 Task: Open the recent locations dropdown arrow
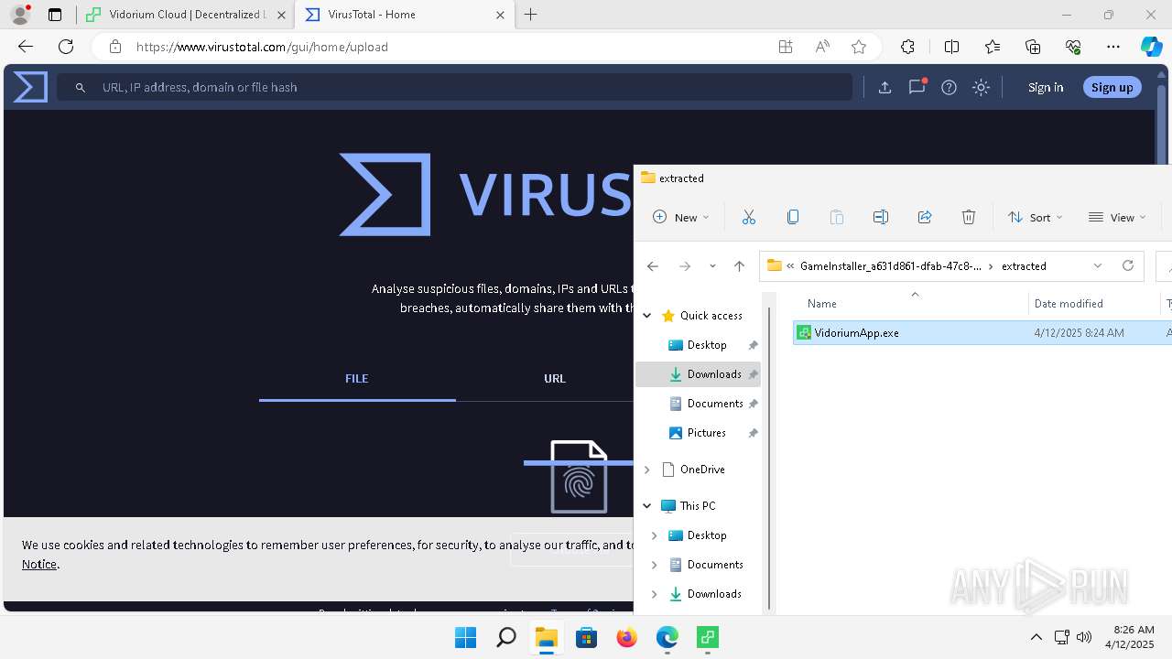(x=712, y=266)
